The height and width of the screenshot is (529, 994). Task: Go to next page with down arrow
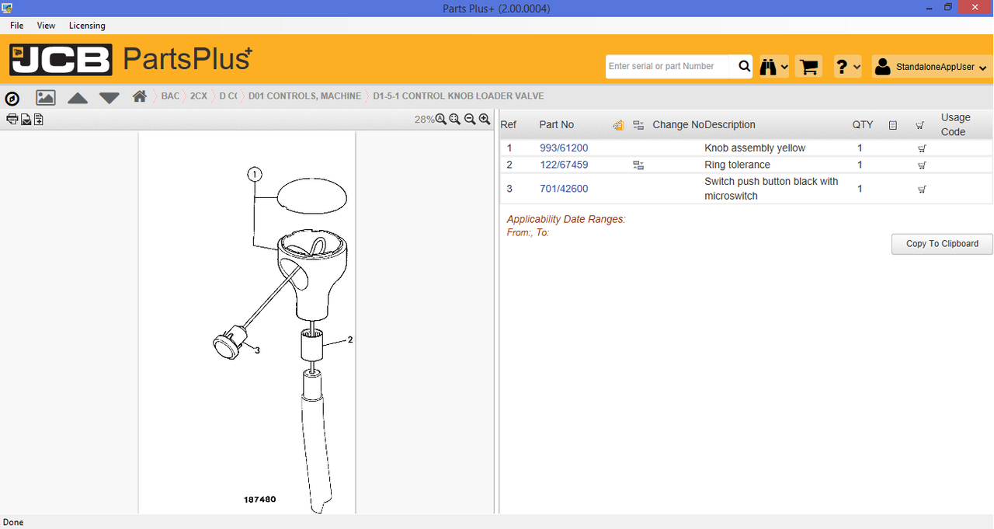[109, 98]
